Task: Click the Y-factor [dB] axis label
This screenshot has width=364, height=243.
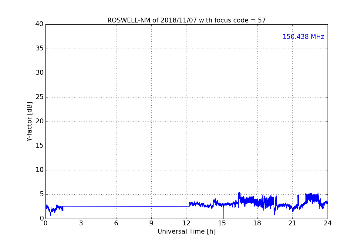Action: pyautogui.click(x=29, y=122)
